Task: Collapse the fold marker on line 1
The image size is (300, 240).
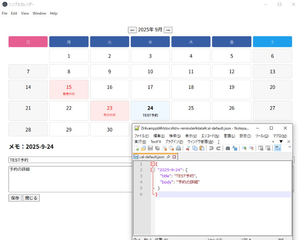Action: (153, 164)
